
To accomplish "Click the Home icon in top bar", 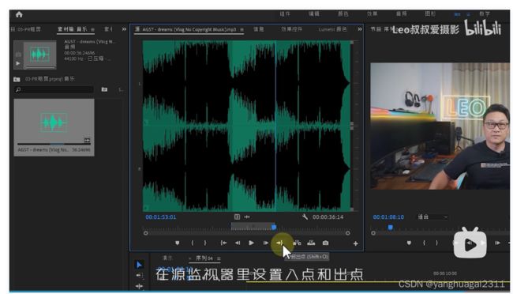I will coord(19,14).
